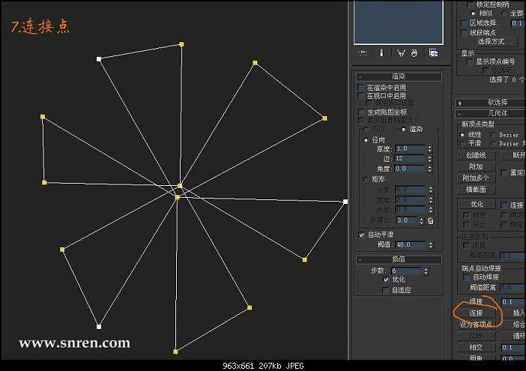Enable 显示顶点编号 checkbox
Image resolution: width=526 pixels, height=371 pixels.
470,61
